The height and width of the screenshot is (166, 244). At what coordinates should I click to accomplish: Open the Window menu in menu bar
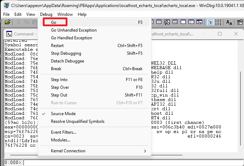pyautogui.click(x=65, y=14)
